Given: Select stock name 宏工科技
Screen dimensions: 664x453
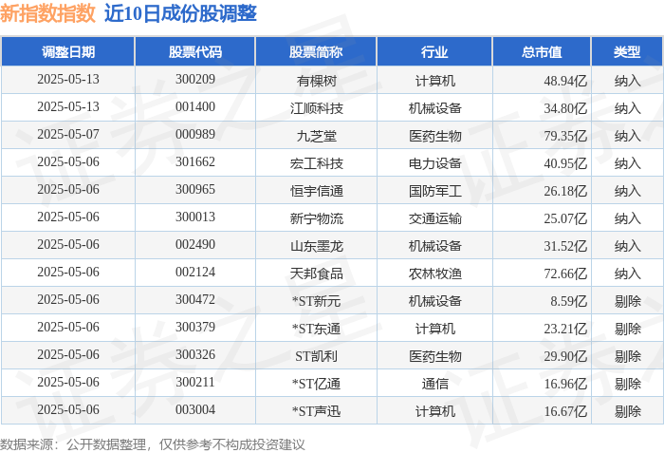Looking at the screenshot, I should click(316, 163).
